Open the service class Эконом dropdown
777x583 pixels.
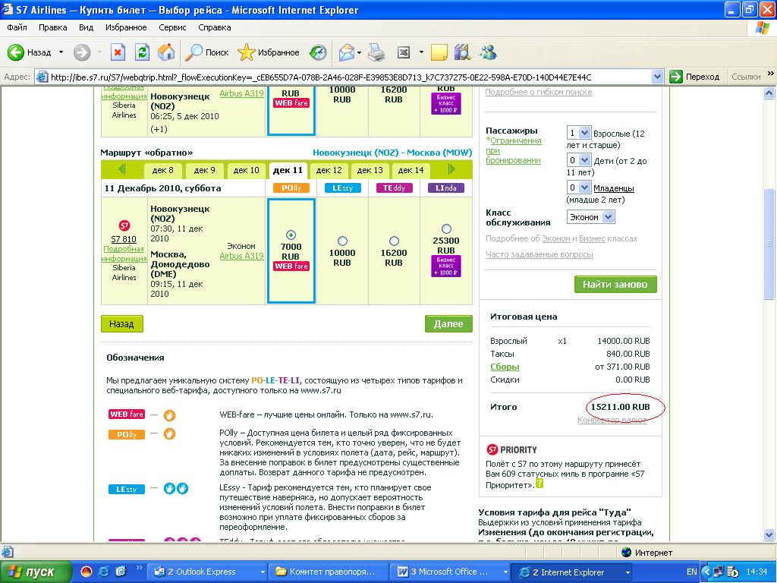(590, 217)
